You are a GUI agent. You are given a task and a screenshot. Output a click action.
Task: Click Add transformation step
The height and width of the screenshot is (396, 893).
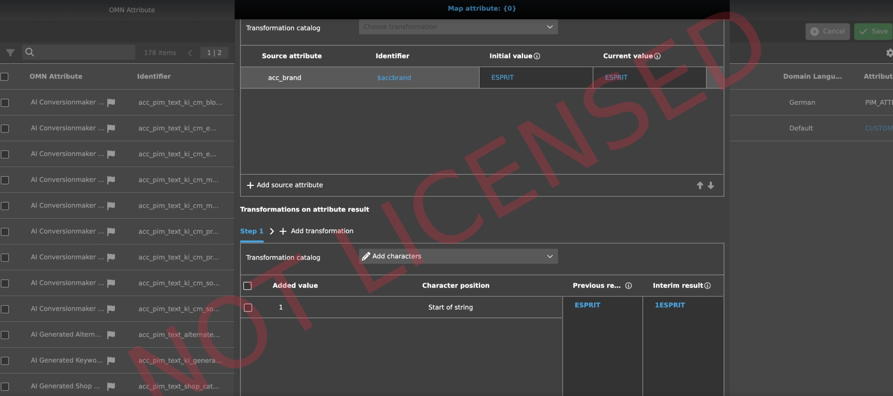coord(317,231)
